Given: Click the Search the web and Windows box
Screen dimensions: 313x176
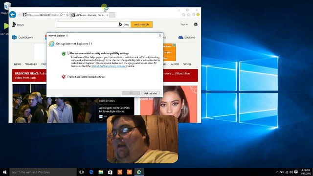Looking at the screenshot, I should pos(43,172).
